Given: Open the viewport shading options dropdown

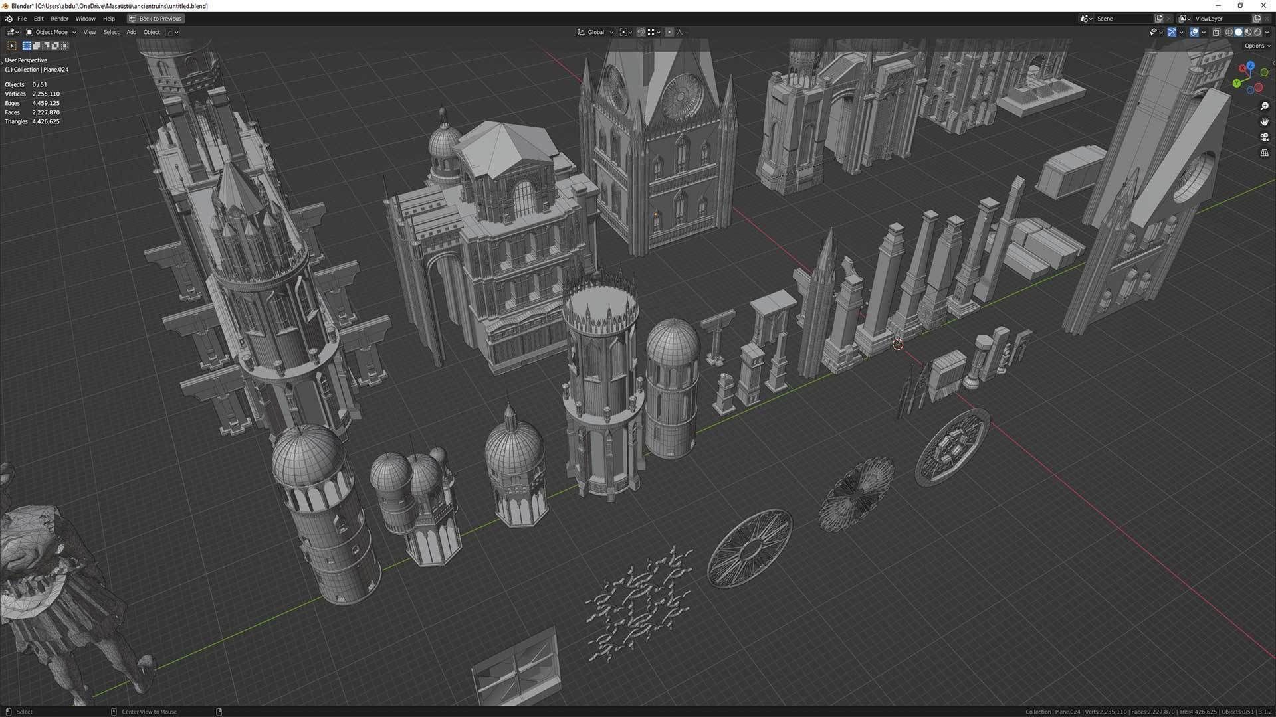Looking at the screenshot, I should 1267,32.
